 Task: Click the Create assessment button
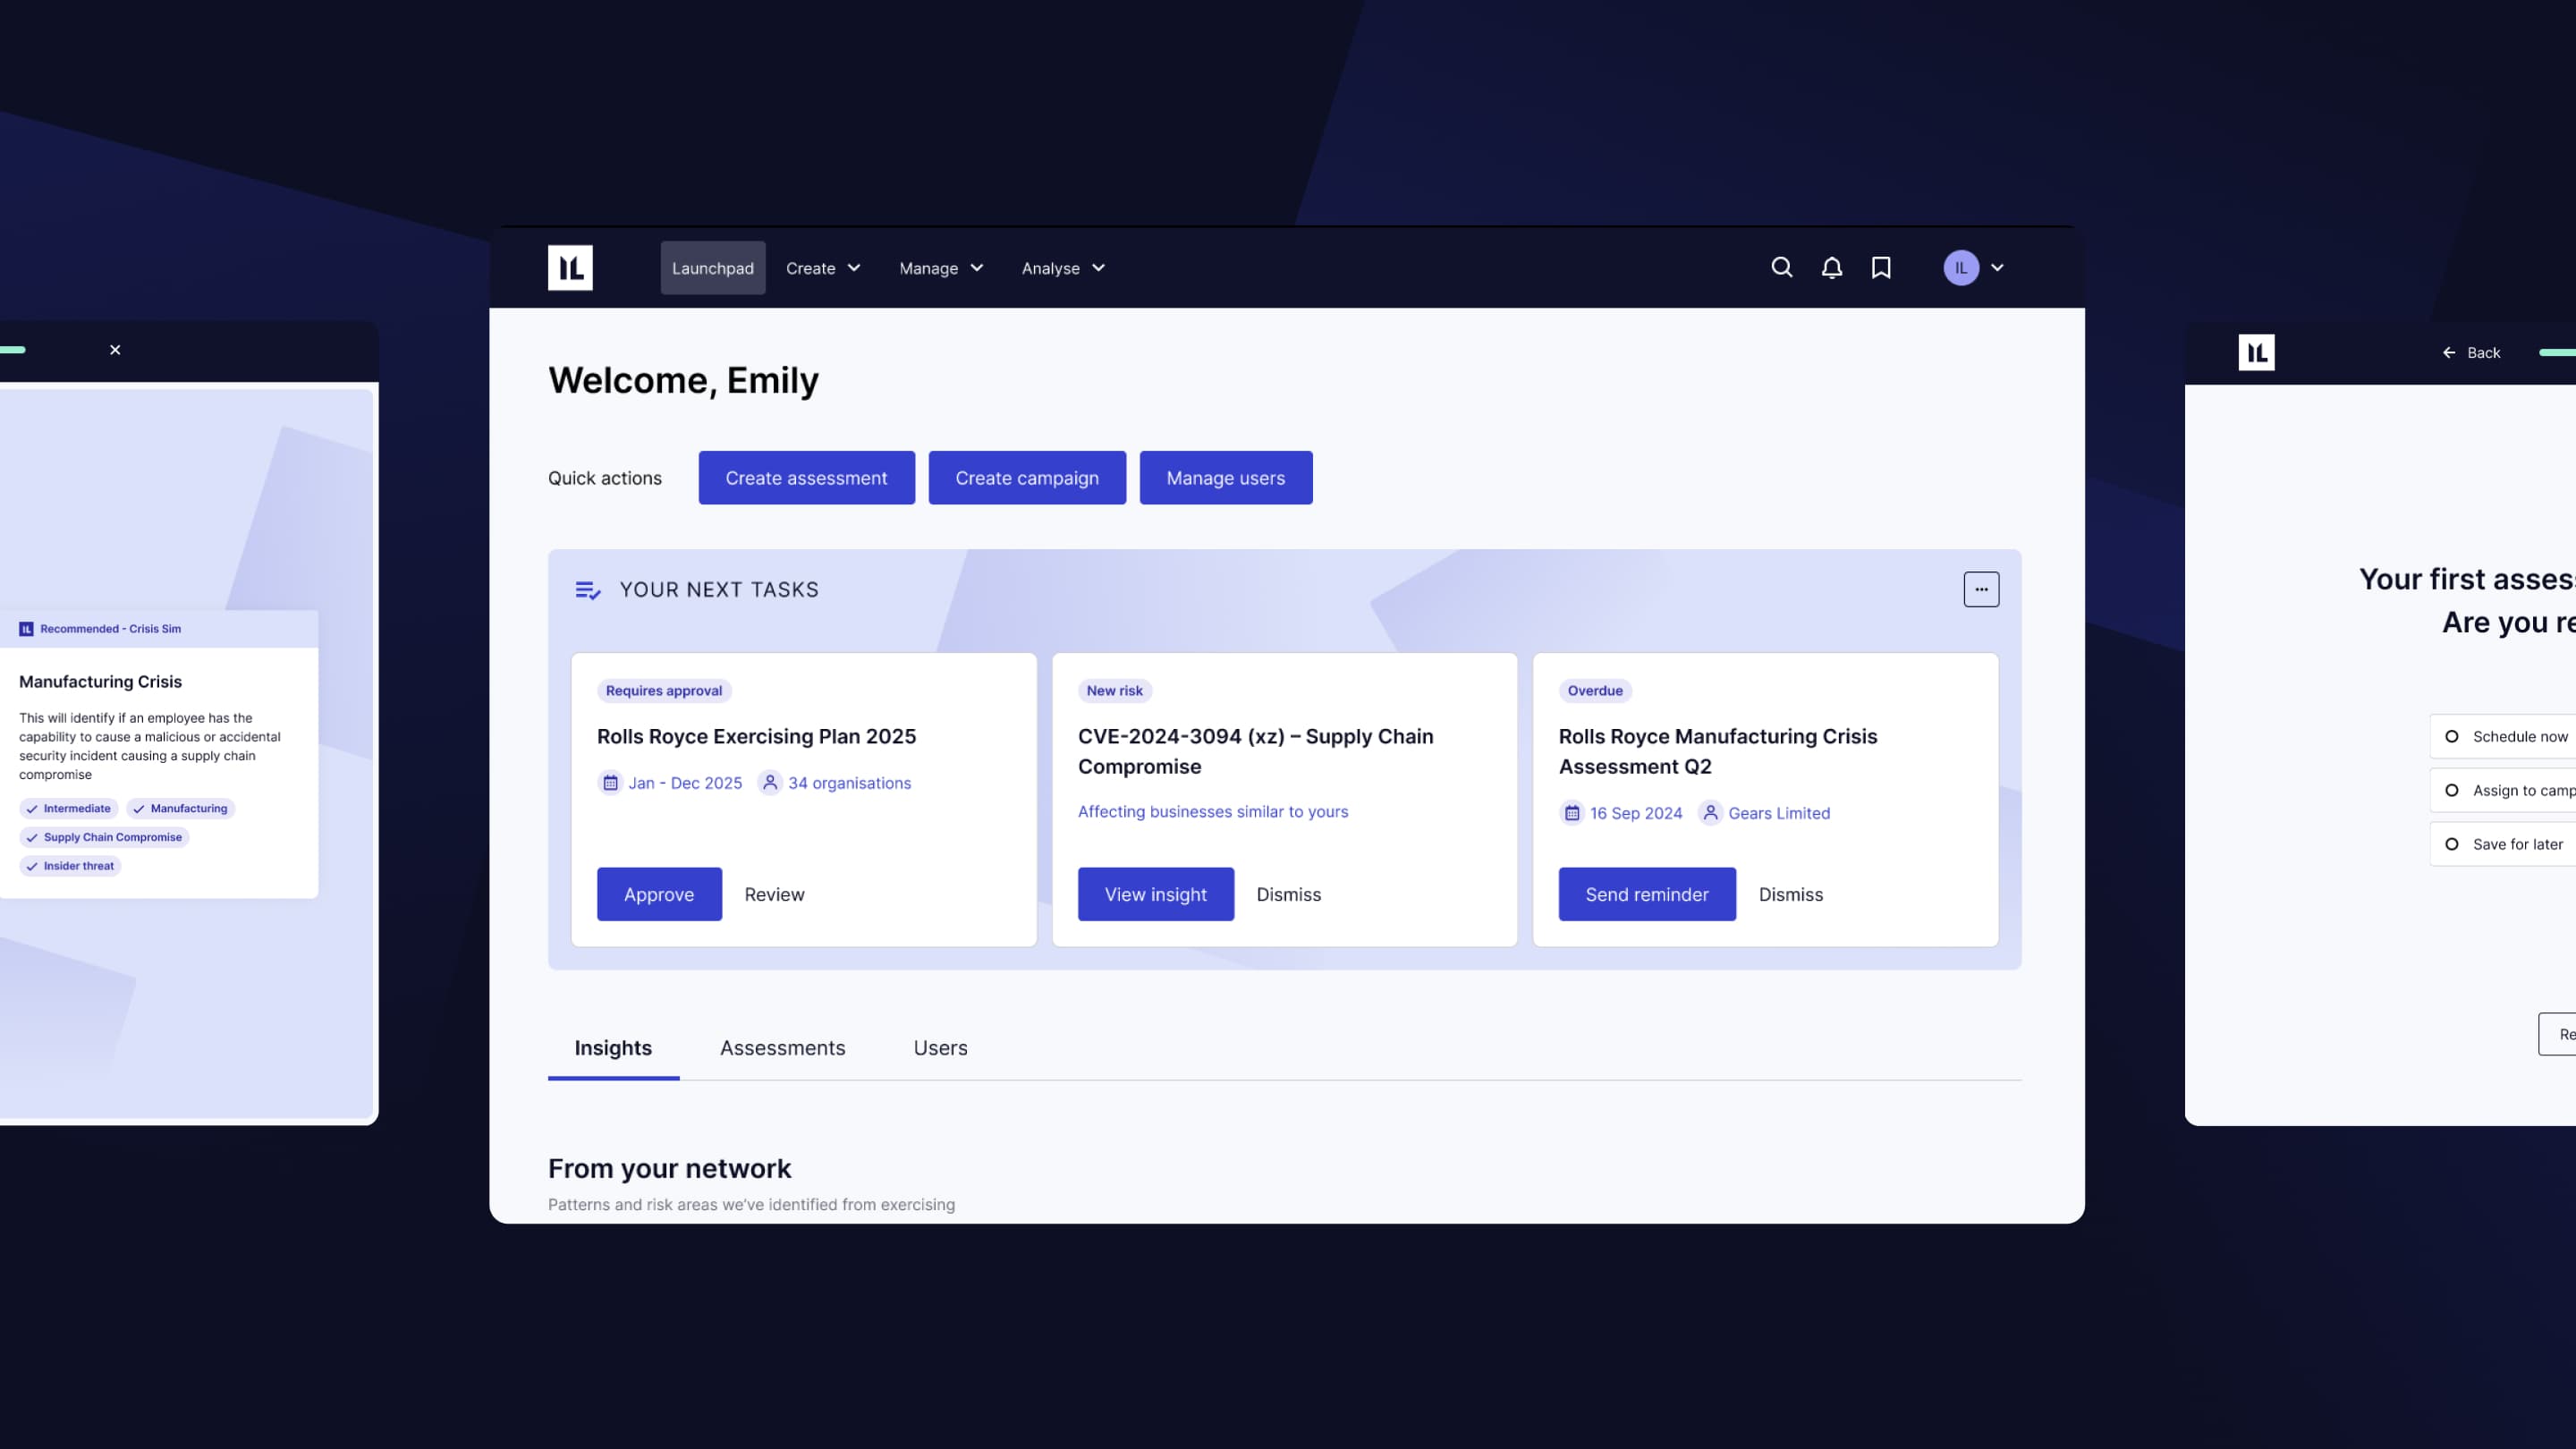(806, 478)
